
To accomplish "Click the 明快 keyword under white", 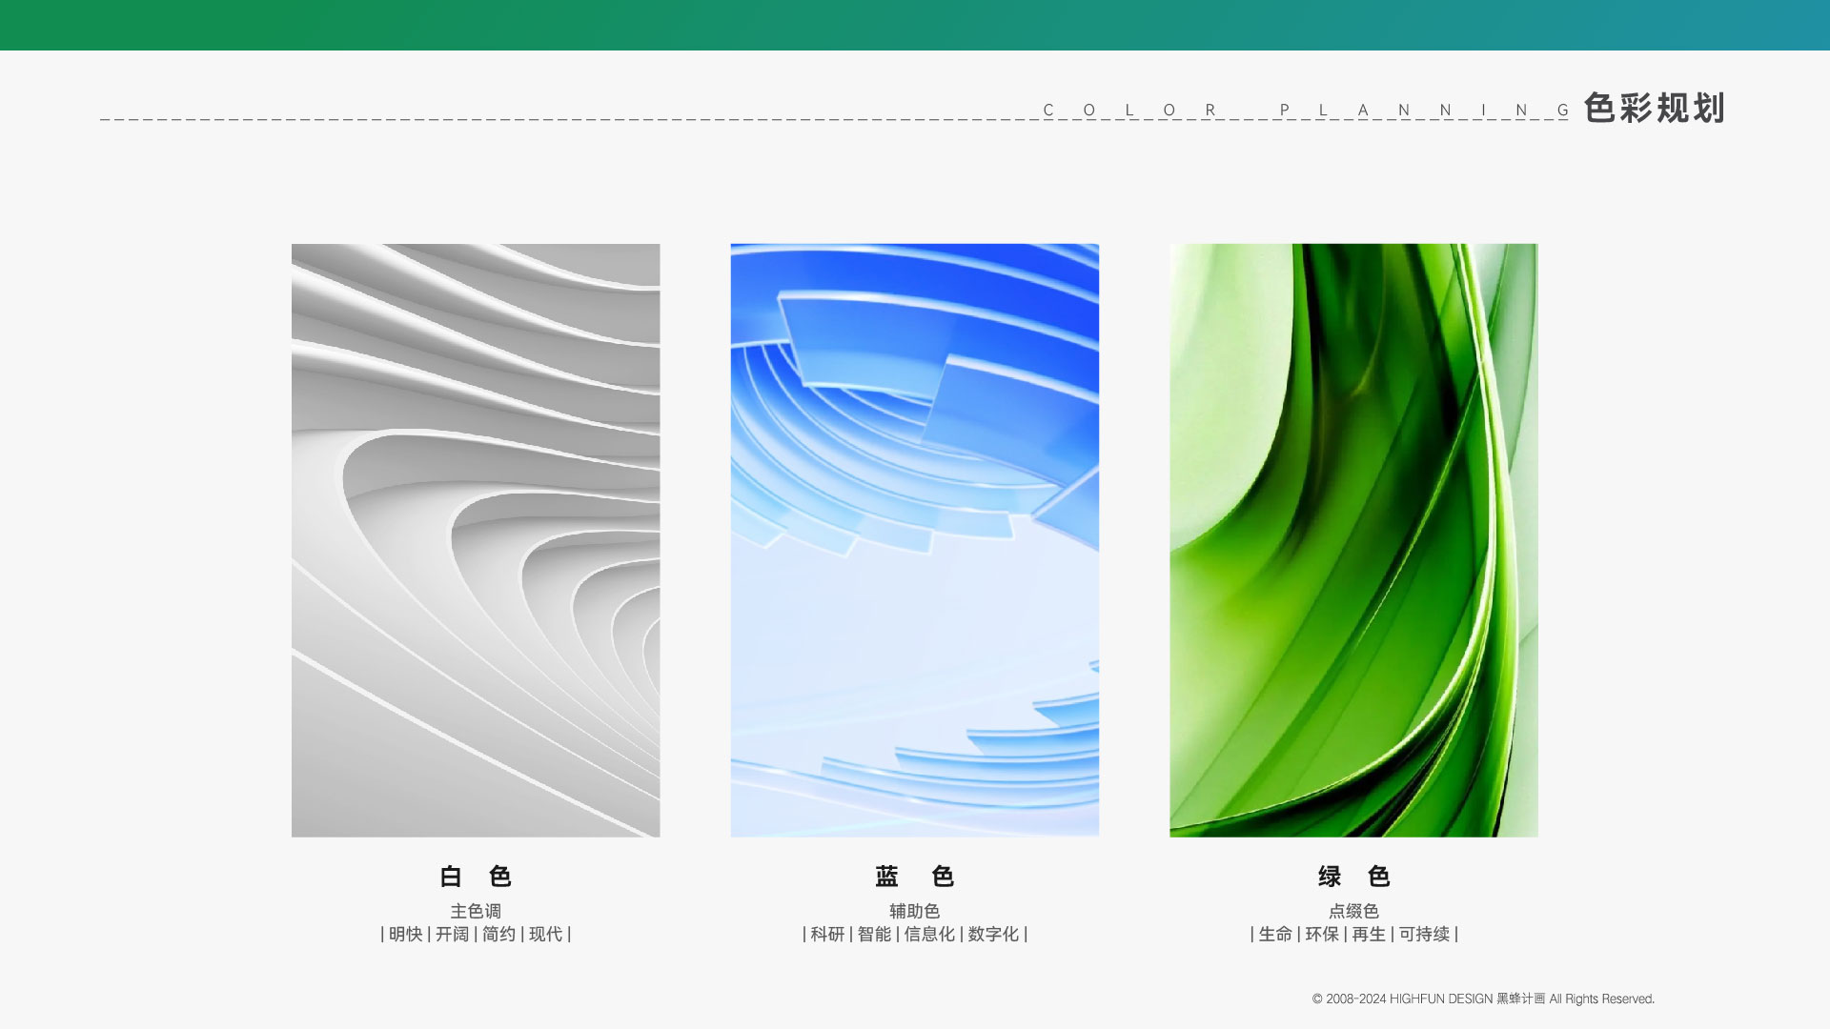I will pyautogui.click(x=405, y=935).
